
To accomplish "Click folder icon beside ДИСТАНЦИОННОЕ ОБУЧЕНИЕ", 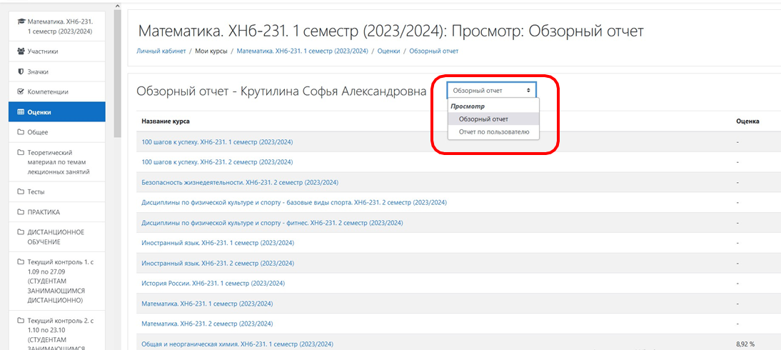I will pyautogui.click(x=21, y=232).
